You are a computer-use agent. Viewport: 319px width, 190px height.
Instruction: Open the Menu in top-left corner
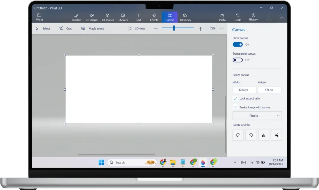(39, 17)
